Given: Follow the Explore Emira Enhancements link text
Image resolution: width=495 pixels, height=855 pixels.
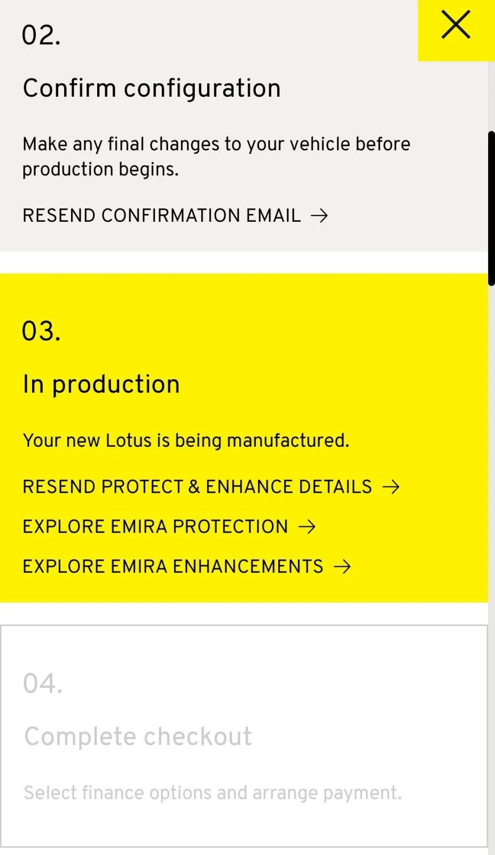Looking at the screenshot, I should [x=172, y=566].
